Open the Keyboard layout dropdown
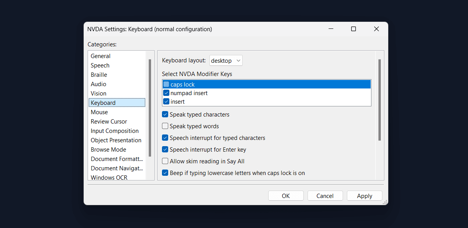The image size is (468, 228). [x=226, y=60]
